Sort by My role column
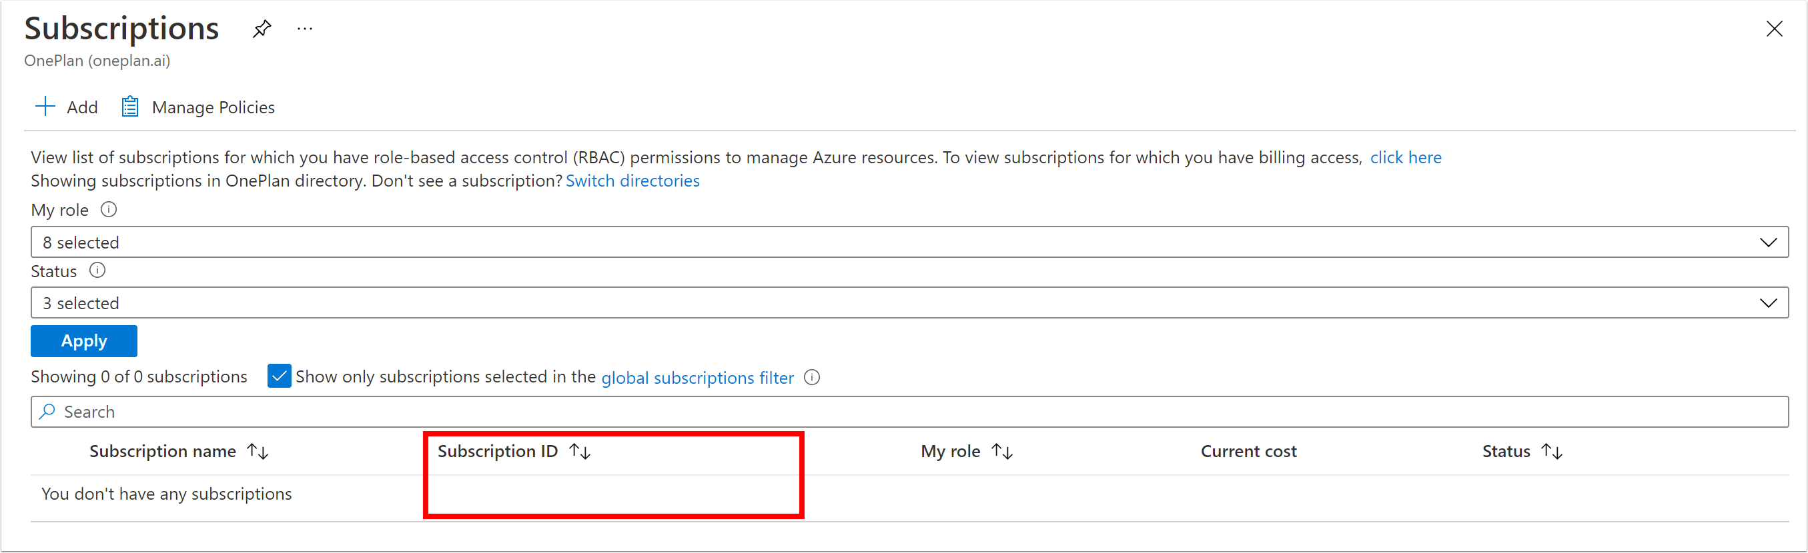Viewport: 1808px width, 553px height. 967,451
